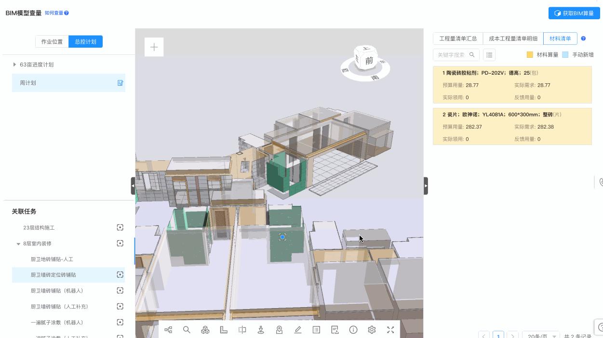Click the locate icon beside 厨卫墙砖定位砖铺贴
603x338 pixels.
(x=120, y=274)
